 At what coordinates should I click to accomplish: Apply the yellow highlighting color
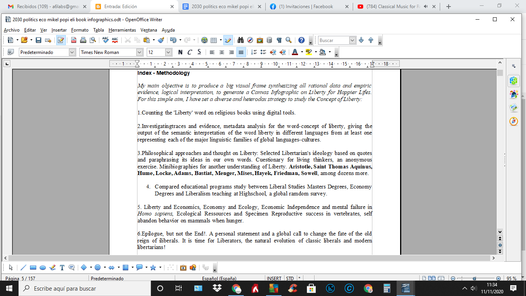point(308,52)
